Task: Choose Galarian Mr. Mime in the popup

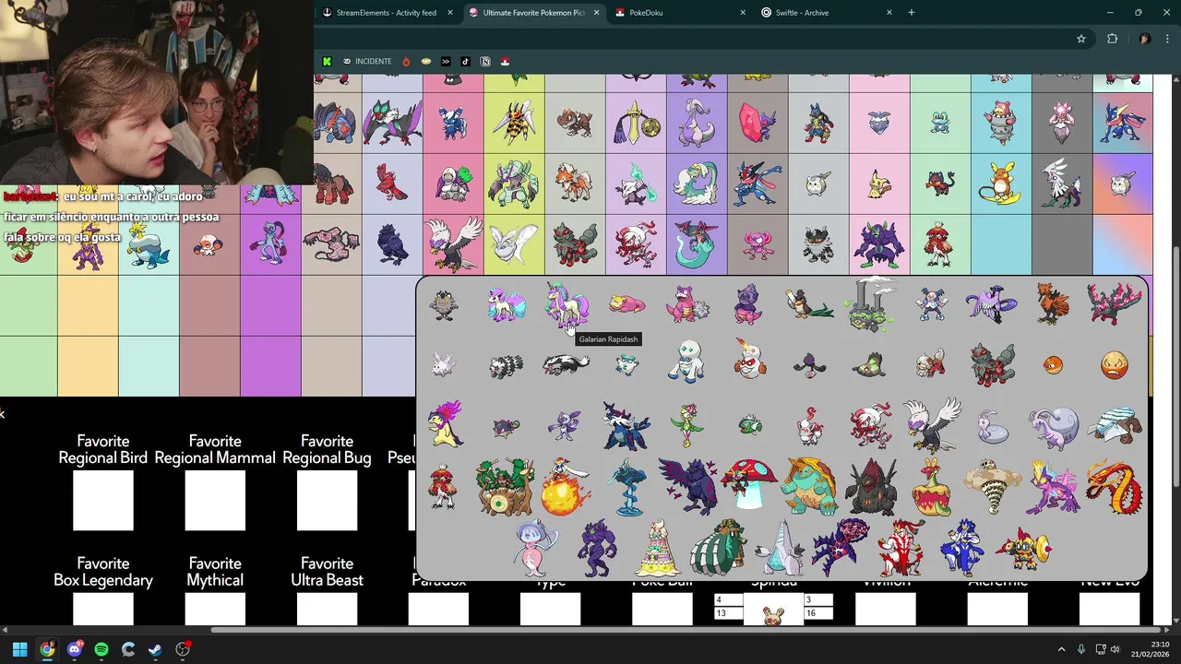Action: [x=931, y=304]
